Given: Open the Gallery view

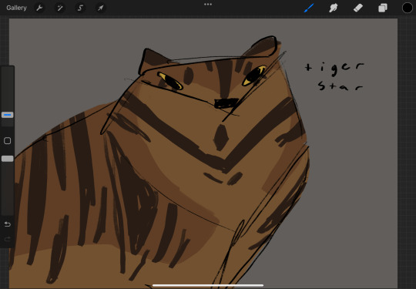Looking at the screenshot, I should point(16,8).
